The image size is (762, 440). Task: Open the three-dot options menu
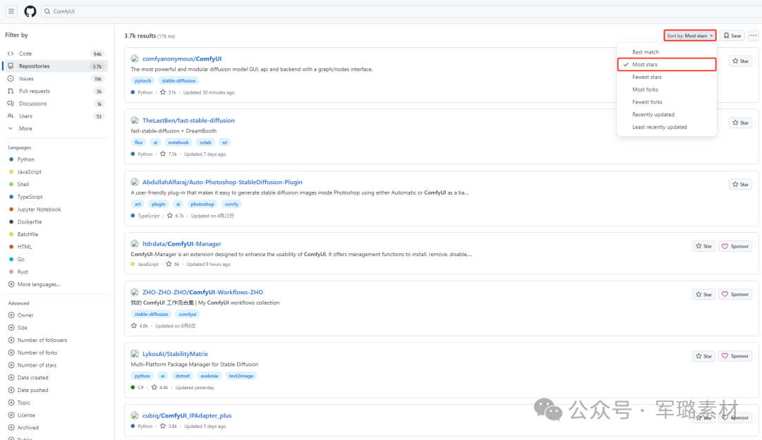pyautogui.click(x=754, y=35)
